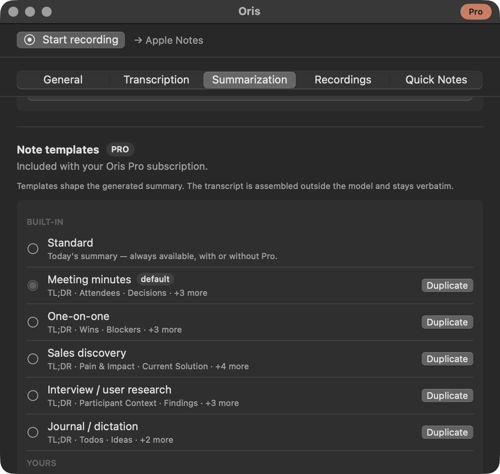Select the Standard template radio button
The image size is (500, 474).
tap(33, 249)
